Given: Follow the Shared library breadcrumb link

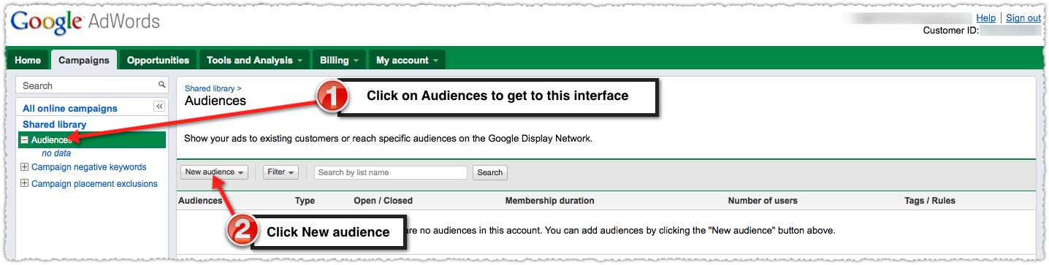Looking at the screenshot, I should pos(210,88).
